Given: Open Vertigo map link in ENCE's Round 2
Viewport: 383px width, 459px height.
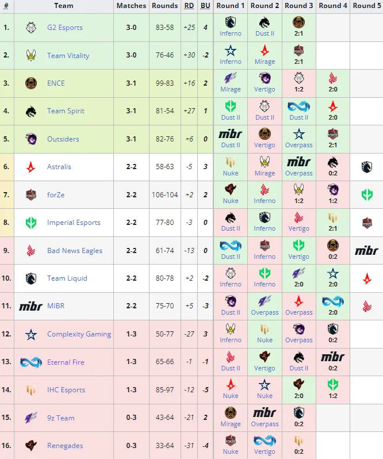Looking at the screenshot, I should 265,89.
